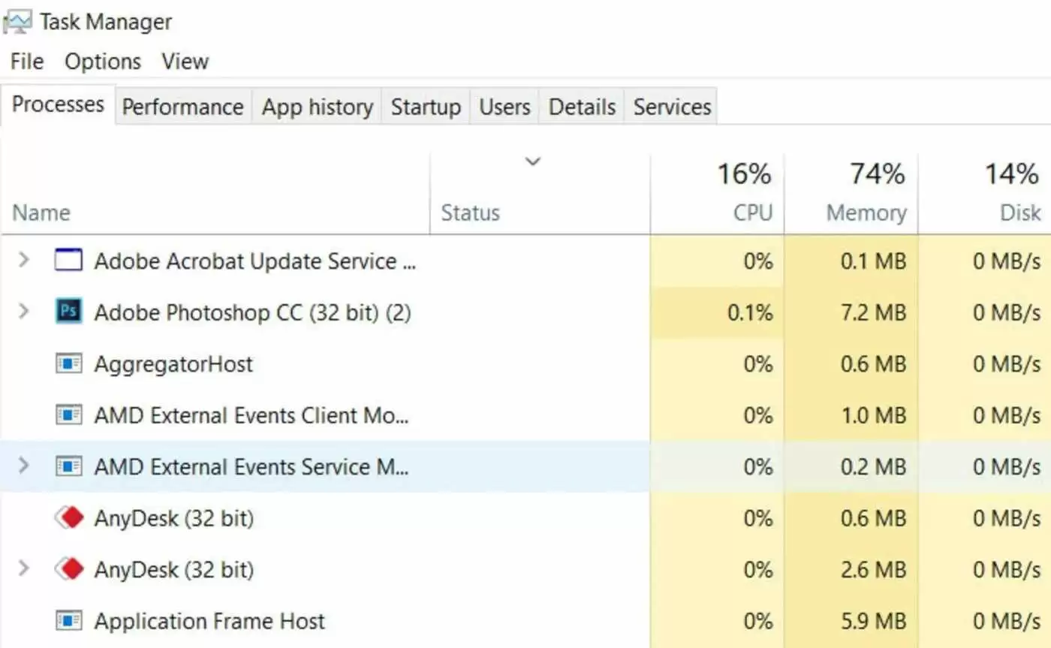Switch to the Services tab

pos(672,107)
